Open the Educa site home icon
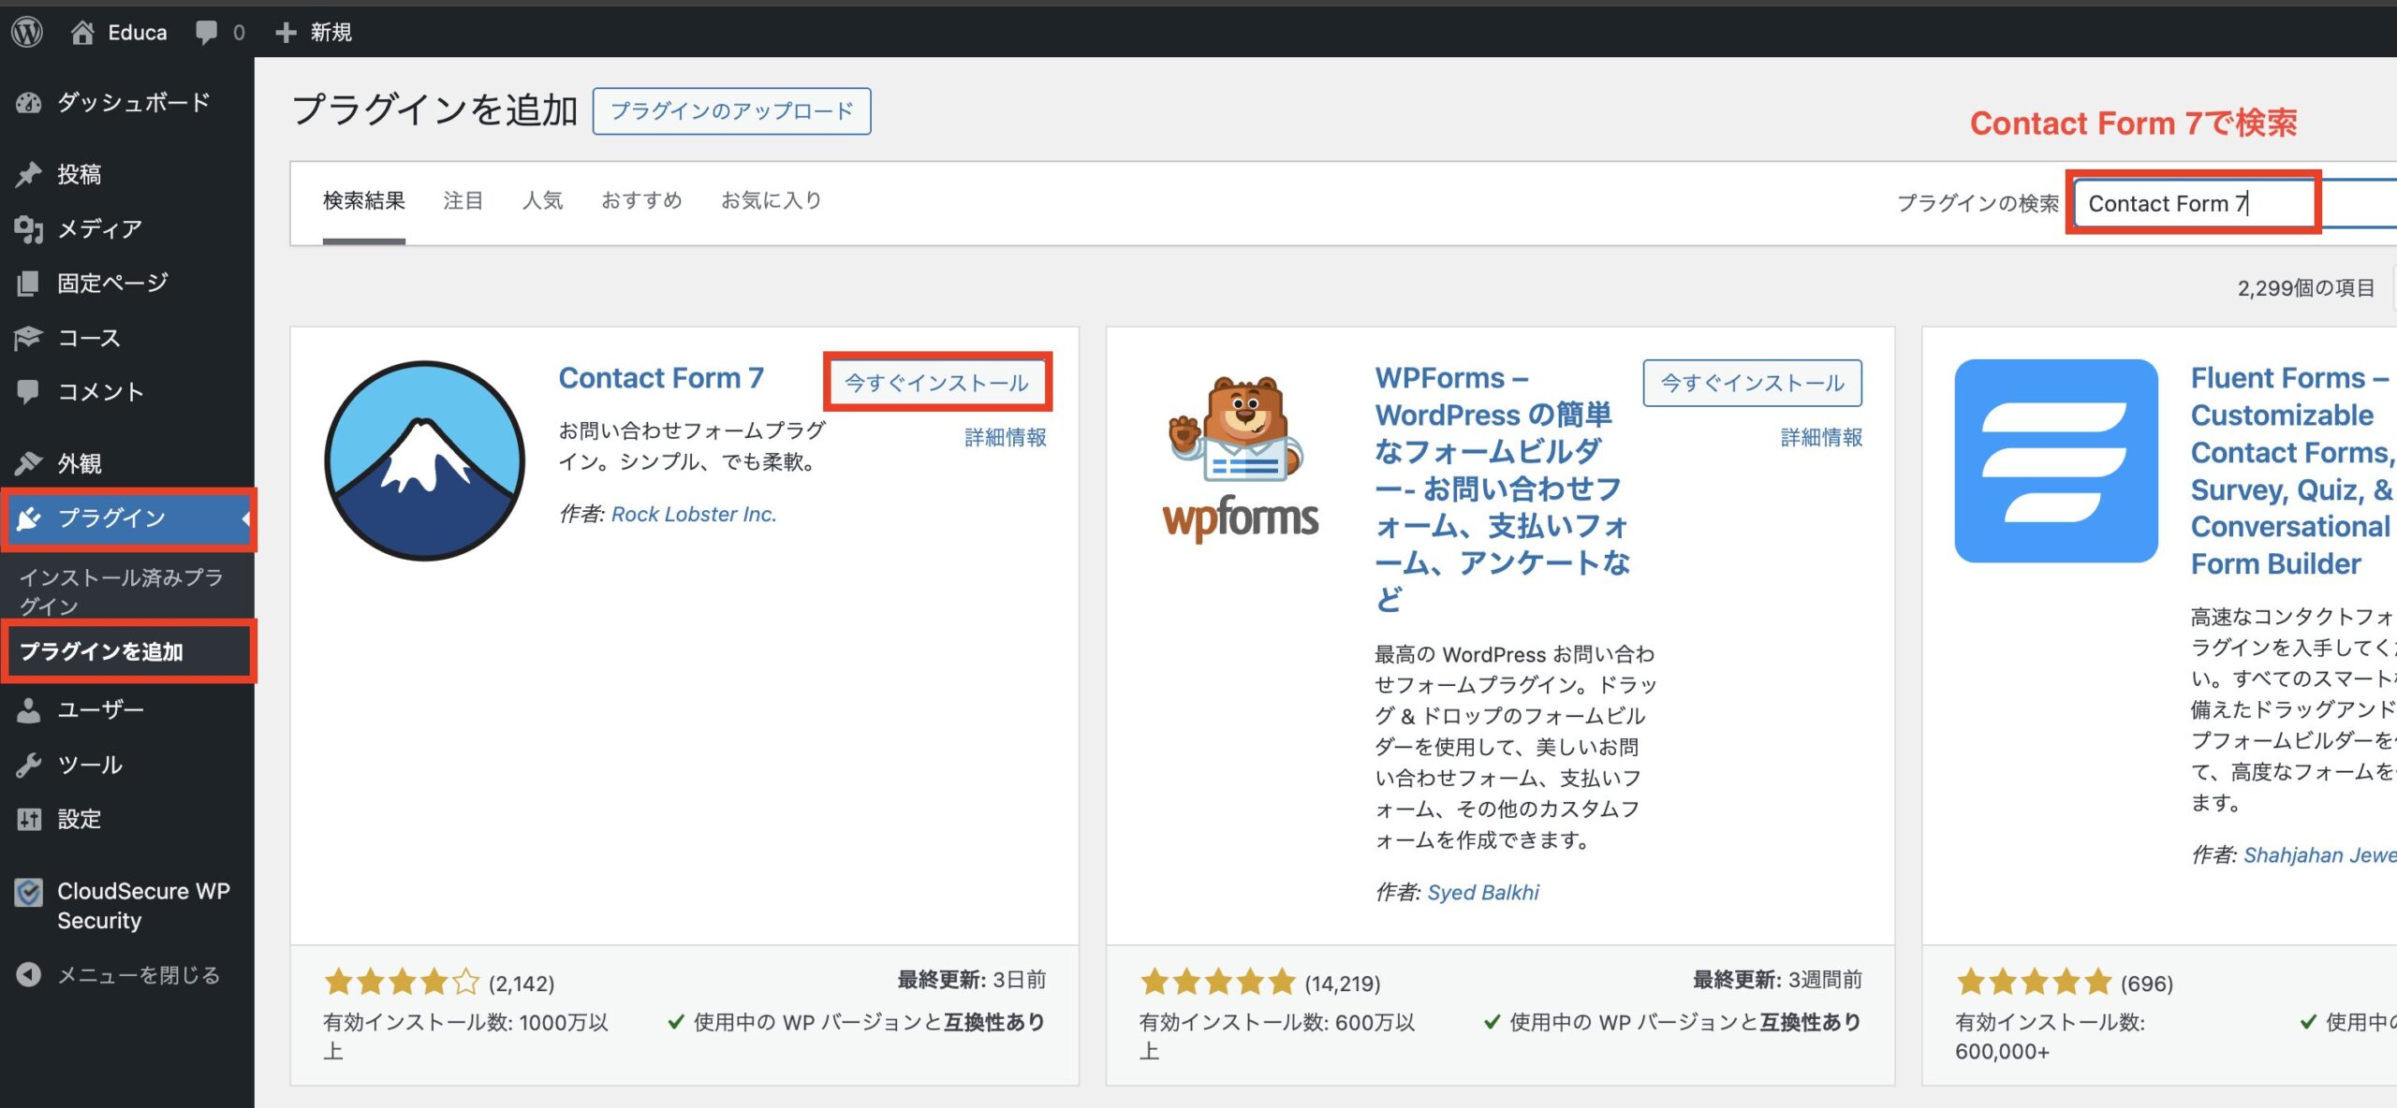This screenshot has height=1108, width=2397. (82, 32)
